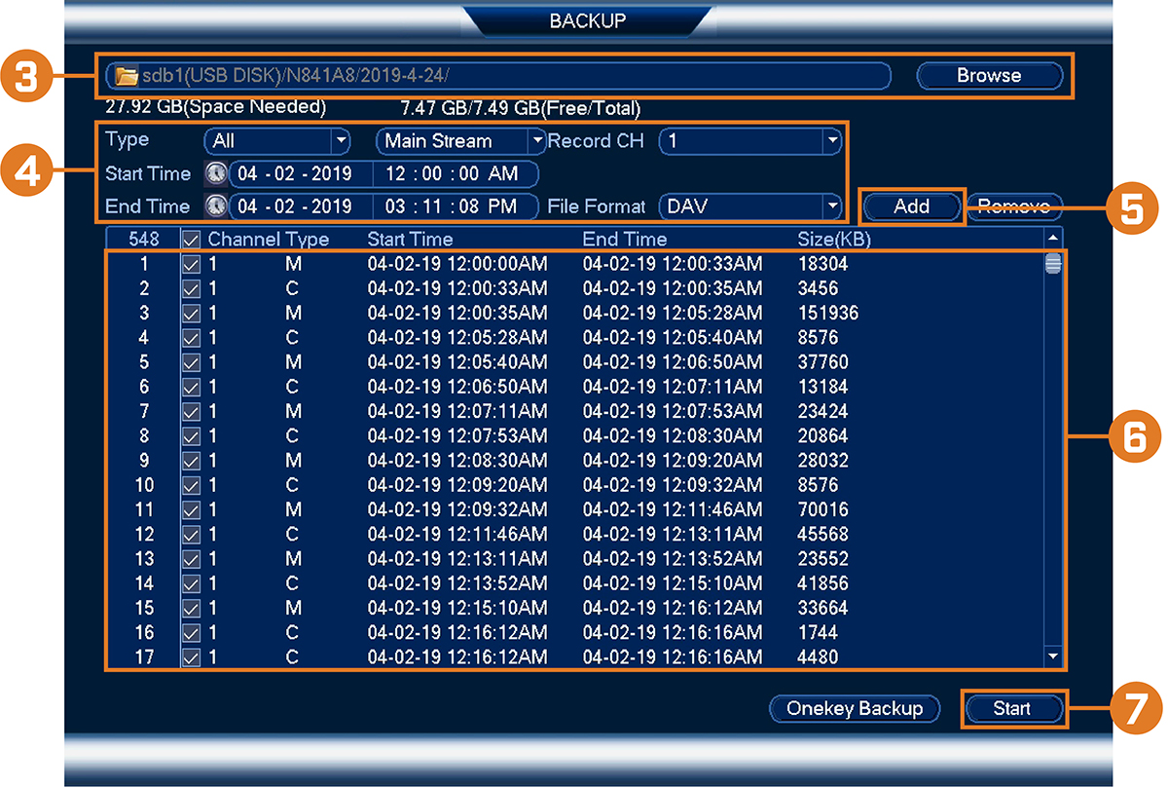Click scroll down arrow below file list
Viewport: 1168px width, 787px height.
pyautogui.click(x=1053, y=657)
